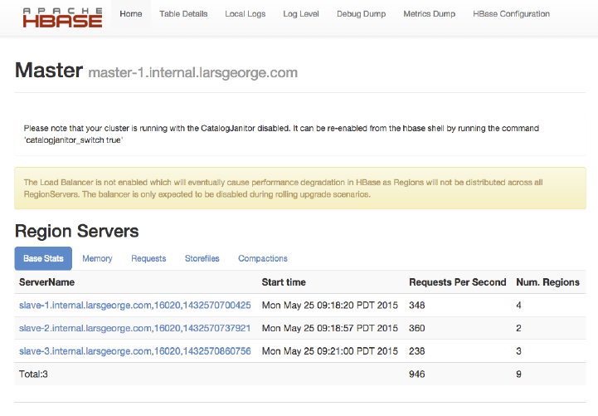Open slave-3.internal.larsgeorge.com server link

pos(135,351)
